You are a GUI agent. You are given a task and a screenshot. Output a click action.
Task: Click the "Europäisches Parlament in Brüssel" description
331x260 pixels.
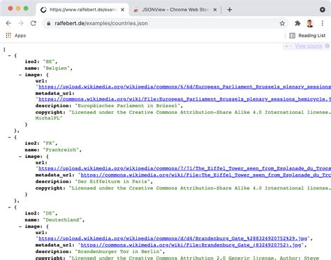pos(128,106)
